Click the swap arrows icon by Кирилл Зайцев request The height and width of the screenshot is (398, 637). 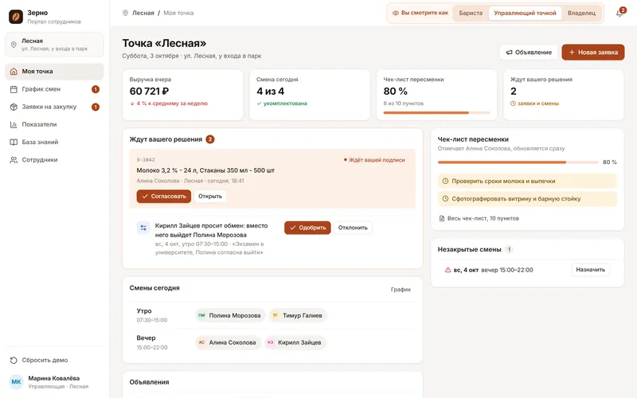[143, 228]
